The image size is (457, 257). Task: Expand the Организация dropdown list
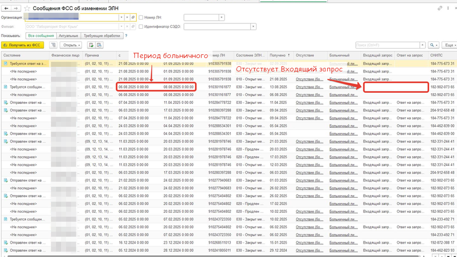[x=121, y=18]
